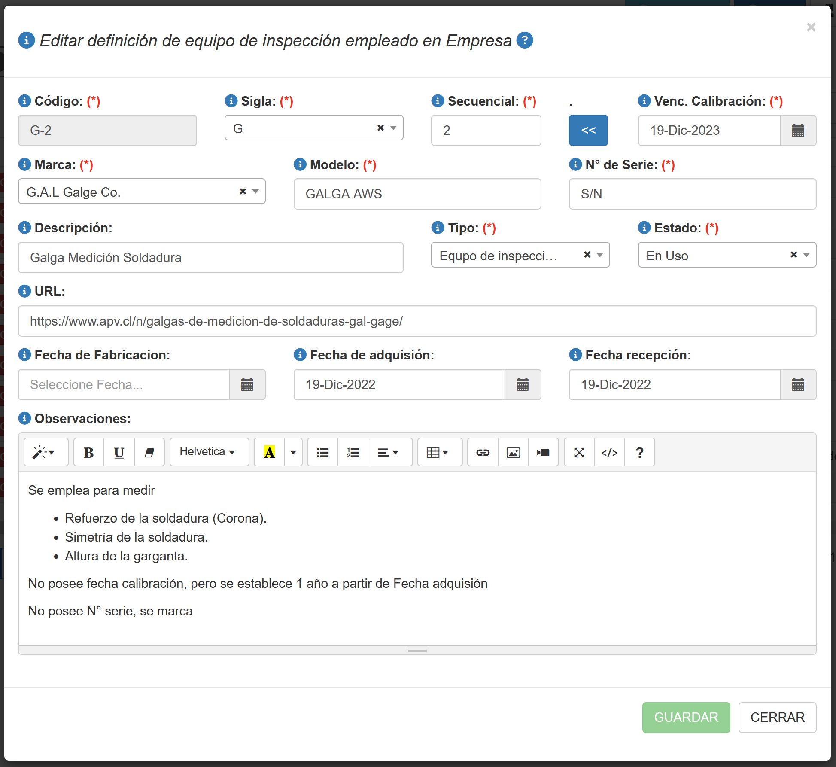Toggle underline formatting in editor toolbar
This screenshot has height=767, width=836.
click(x=119, y=453)
